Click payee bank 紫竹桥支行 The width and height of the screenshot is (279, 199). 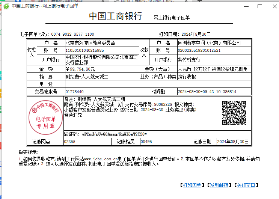pos(189,60)
